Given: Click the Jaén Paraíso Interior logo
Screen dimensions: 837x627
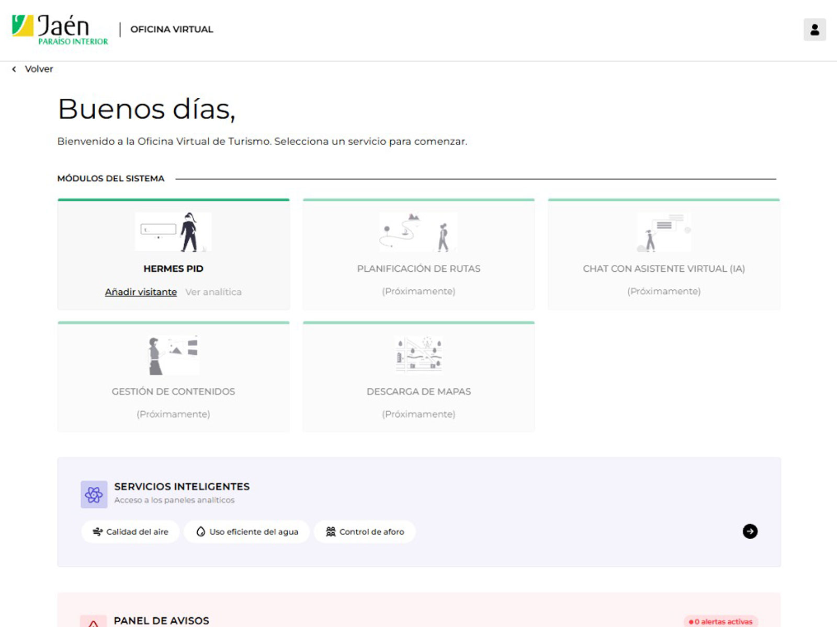Looking at the screenshot, I should coord(60,30).
